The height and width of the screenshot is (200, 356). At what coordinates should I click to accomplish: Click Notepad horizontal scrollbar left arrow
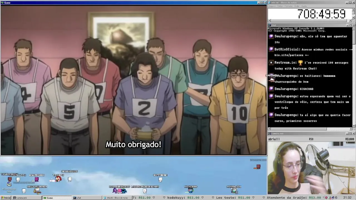pos(269,21)
